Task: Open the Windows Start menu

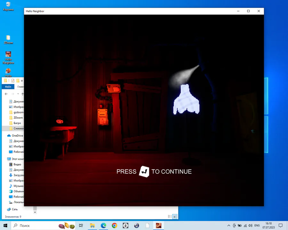Action: [5, 226]
